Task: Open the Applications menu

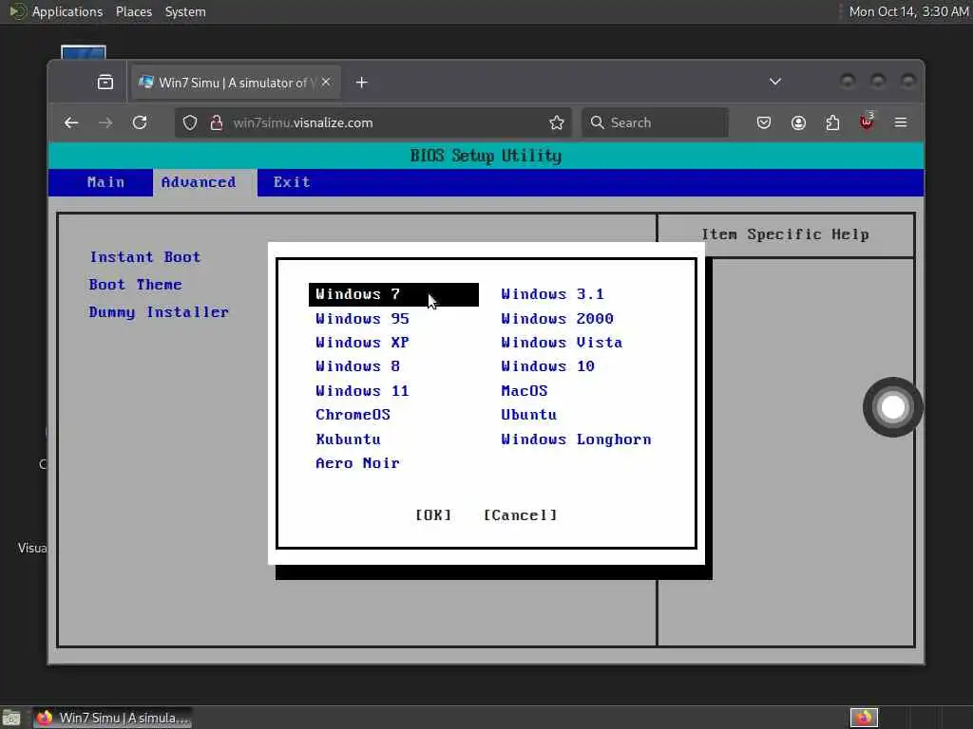Action: coord(67,11)
